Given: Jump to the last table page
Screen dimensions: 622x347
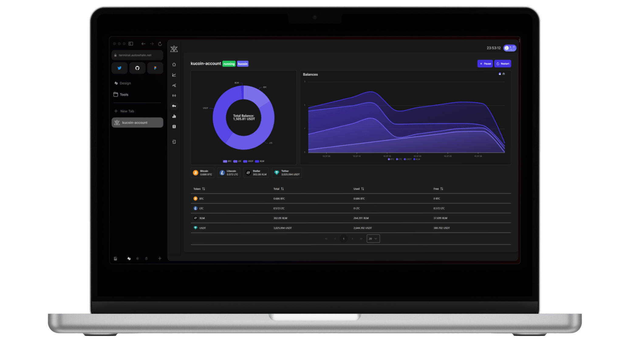Looking at the screenshot, I should point(361,239).
